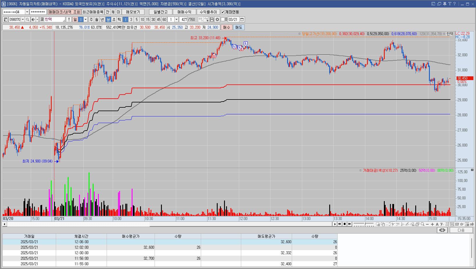Image resolution: width=476 pixels, height=269 pixels.
Task: Click the help question mark icon
Action: click(x=454, y=4)
